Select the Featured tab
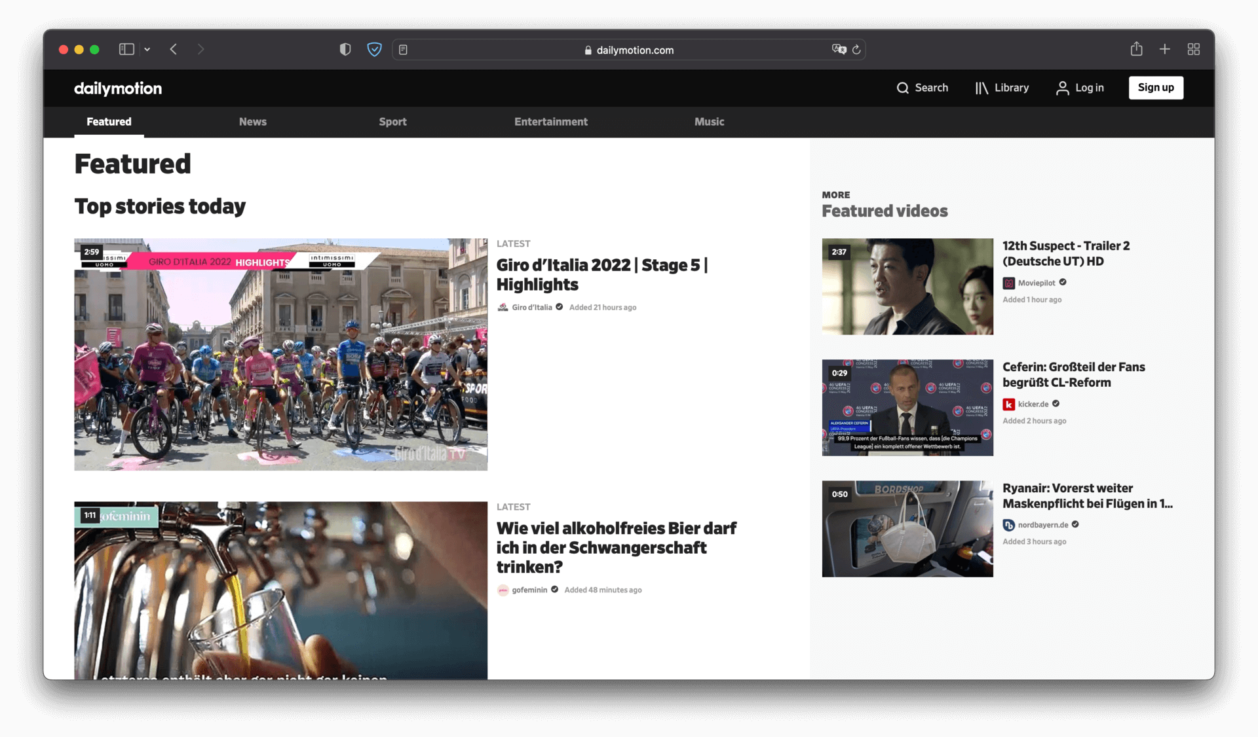This screenshot has width=1258, height=737. 109,122
